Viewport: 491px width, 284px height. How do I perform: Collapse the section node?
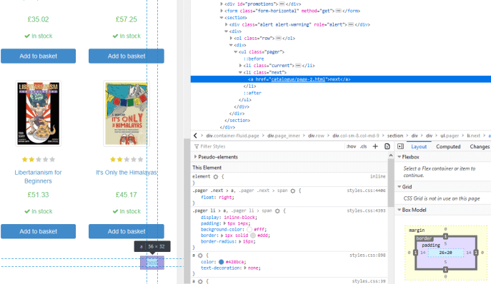tap(222, 18)
